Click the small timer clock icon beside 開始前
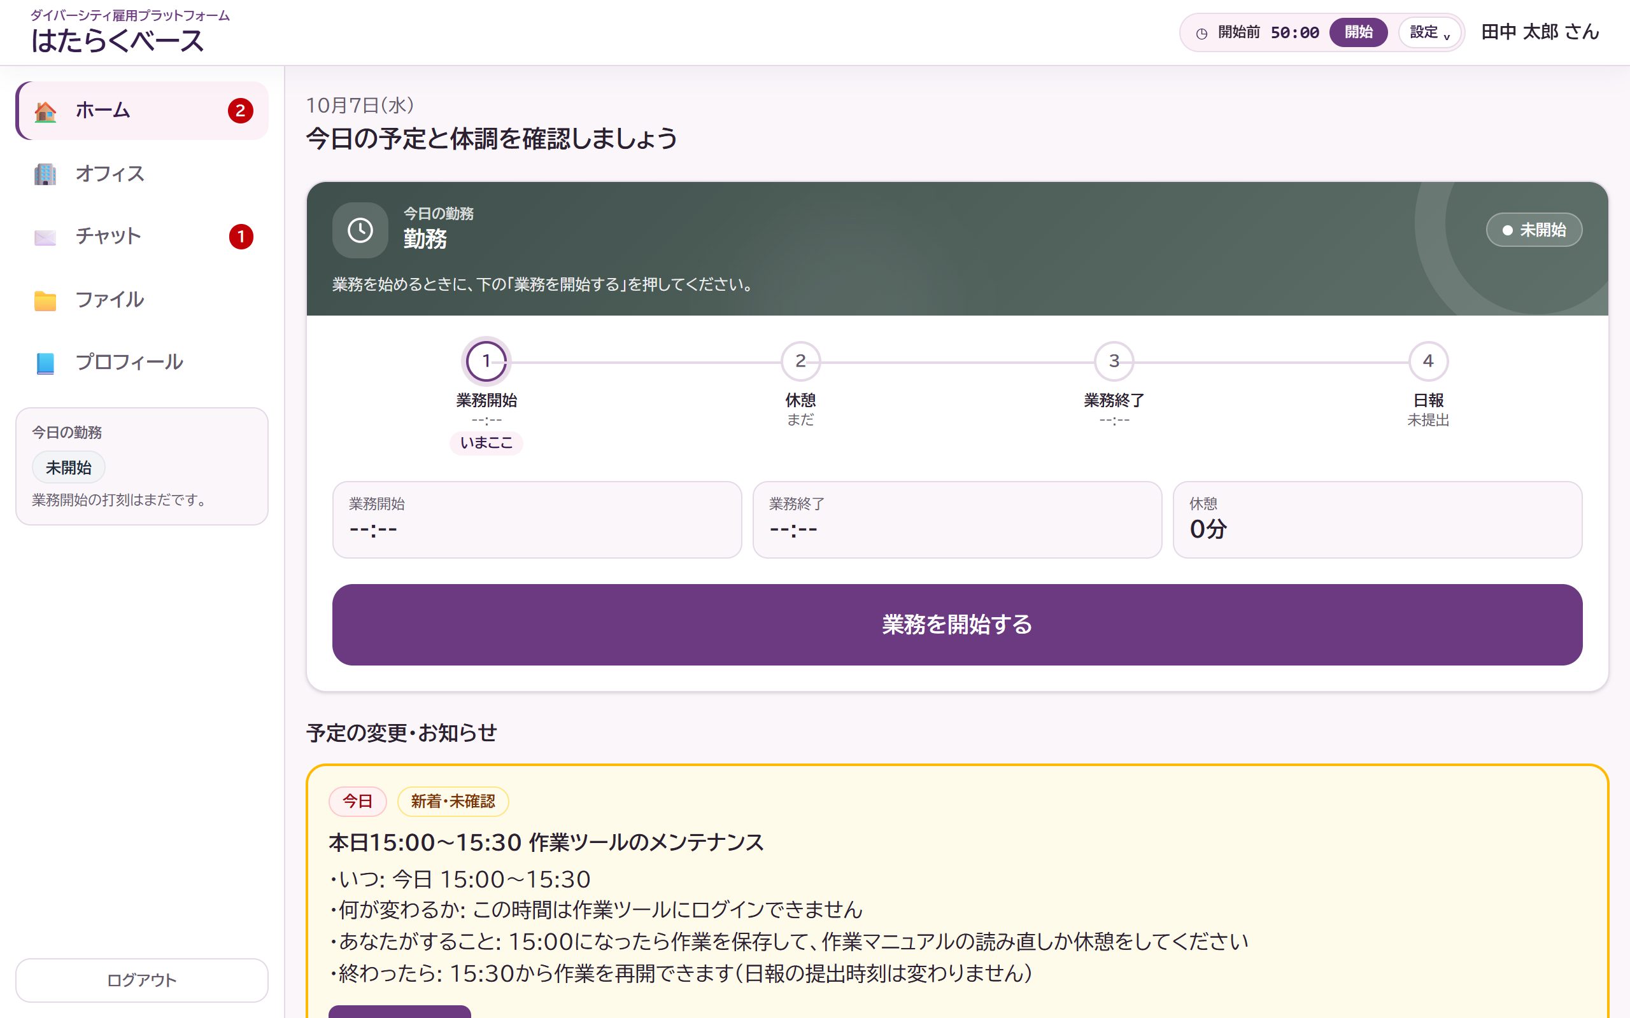Viewport: 1630px width, 1018px height. coord(1201,33)
